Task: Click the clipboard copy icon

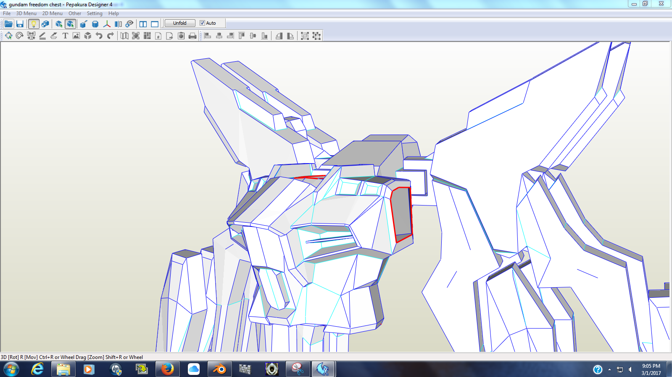Action: click(181, 36)
